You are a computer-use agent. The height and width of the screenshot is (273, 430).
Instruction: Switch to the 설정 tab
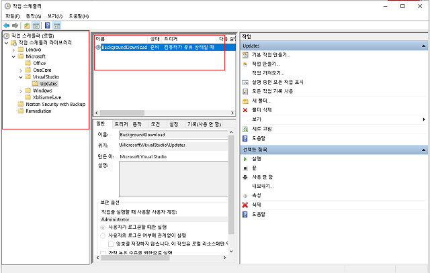[174, 124]
